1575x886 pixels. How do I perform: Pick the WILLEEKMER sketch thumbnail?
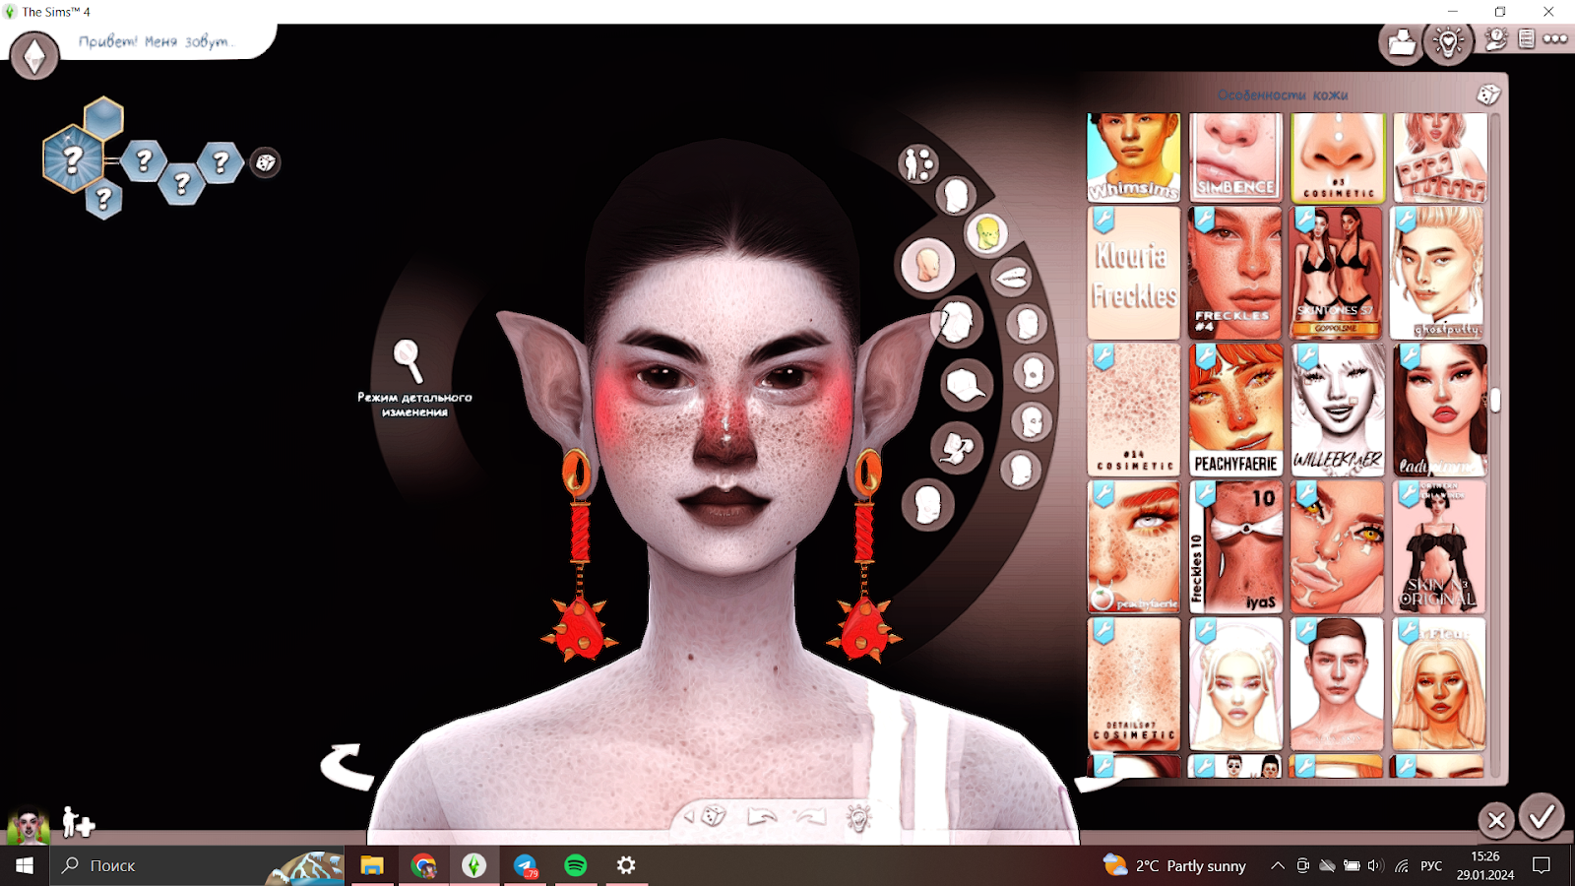click(x=1338, y=410)
